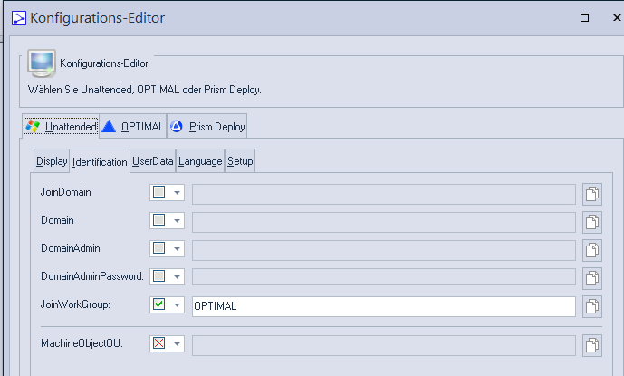
Task: Uncheck the JoinWorkGroup checkbox
Action: pos(159,306)
